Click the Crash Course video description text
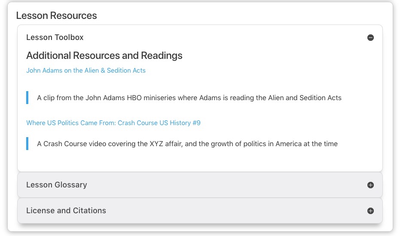 pos(187,144)
